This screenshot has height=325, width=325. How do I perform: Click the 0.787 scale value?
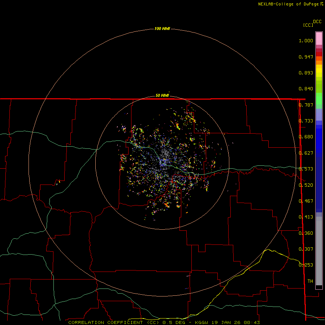[x=306, y=105]
